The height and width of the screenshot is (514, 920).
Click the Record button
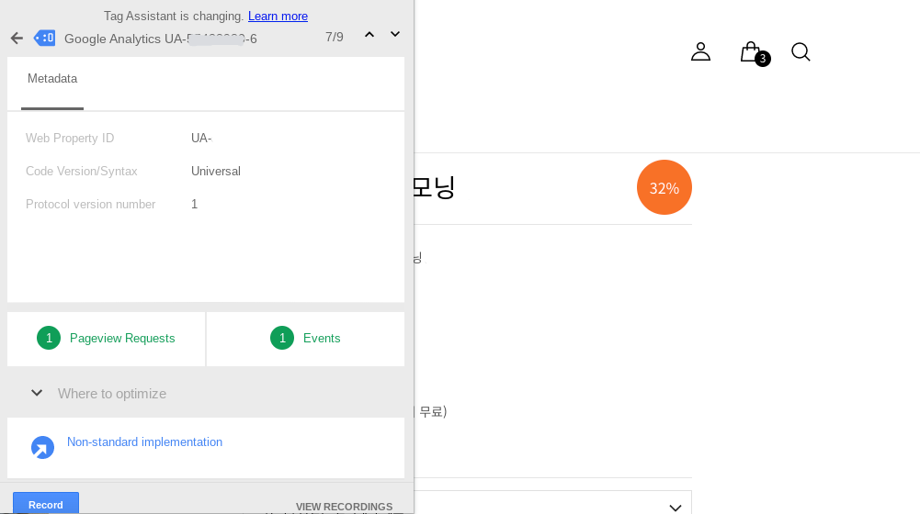pyautogui.click(x=46, y=504)
